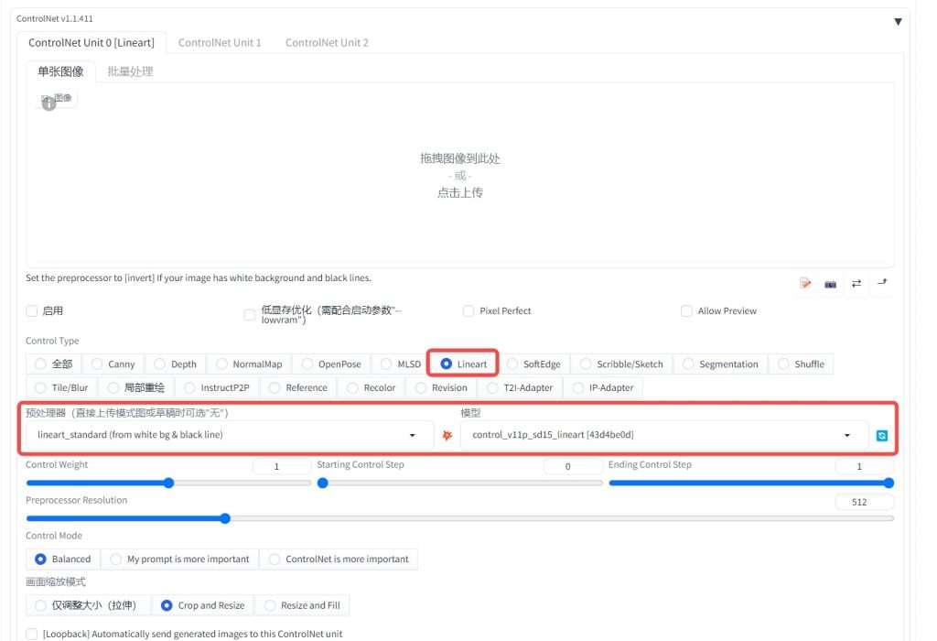Viewport: 937px width, 641px height.
Task: Click the send dimensions arrow icon
Action: [882, 282]
